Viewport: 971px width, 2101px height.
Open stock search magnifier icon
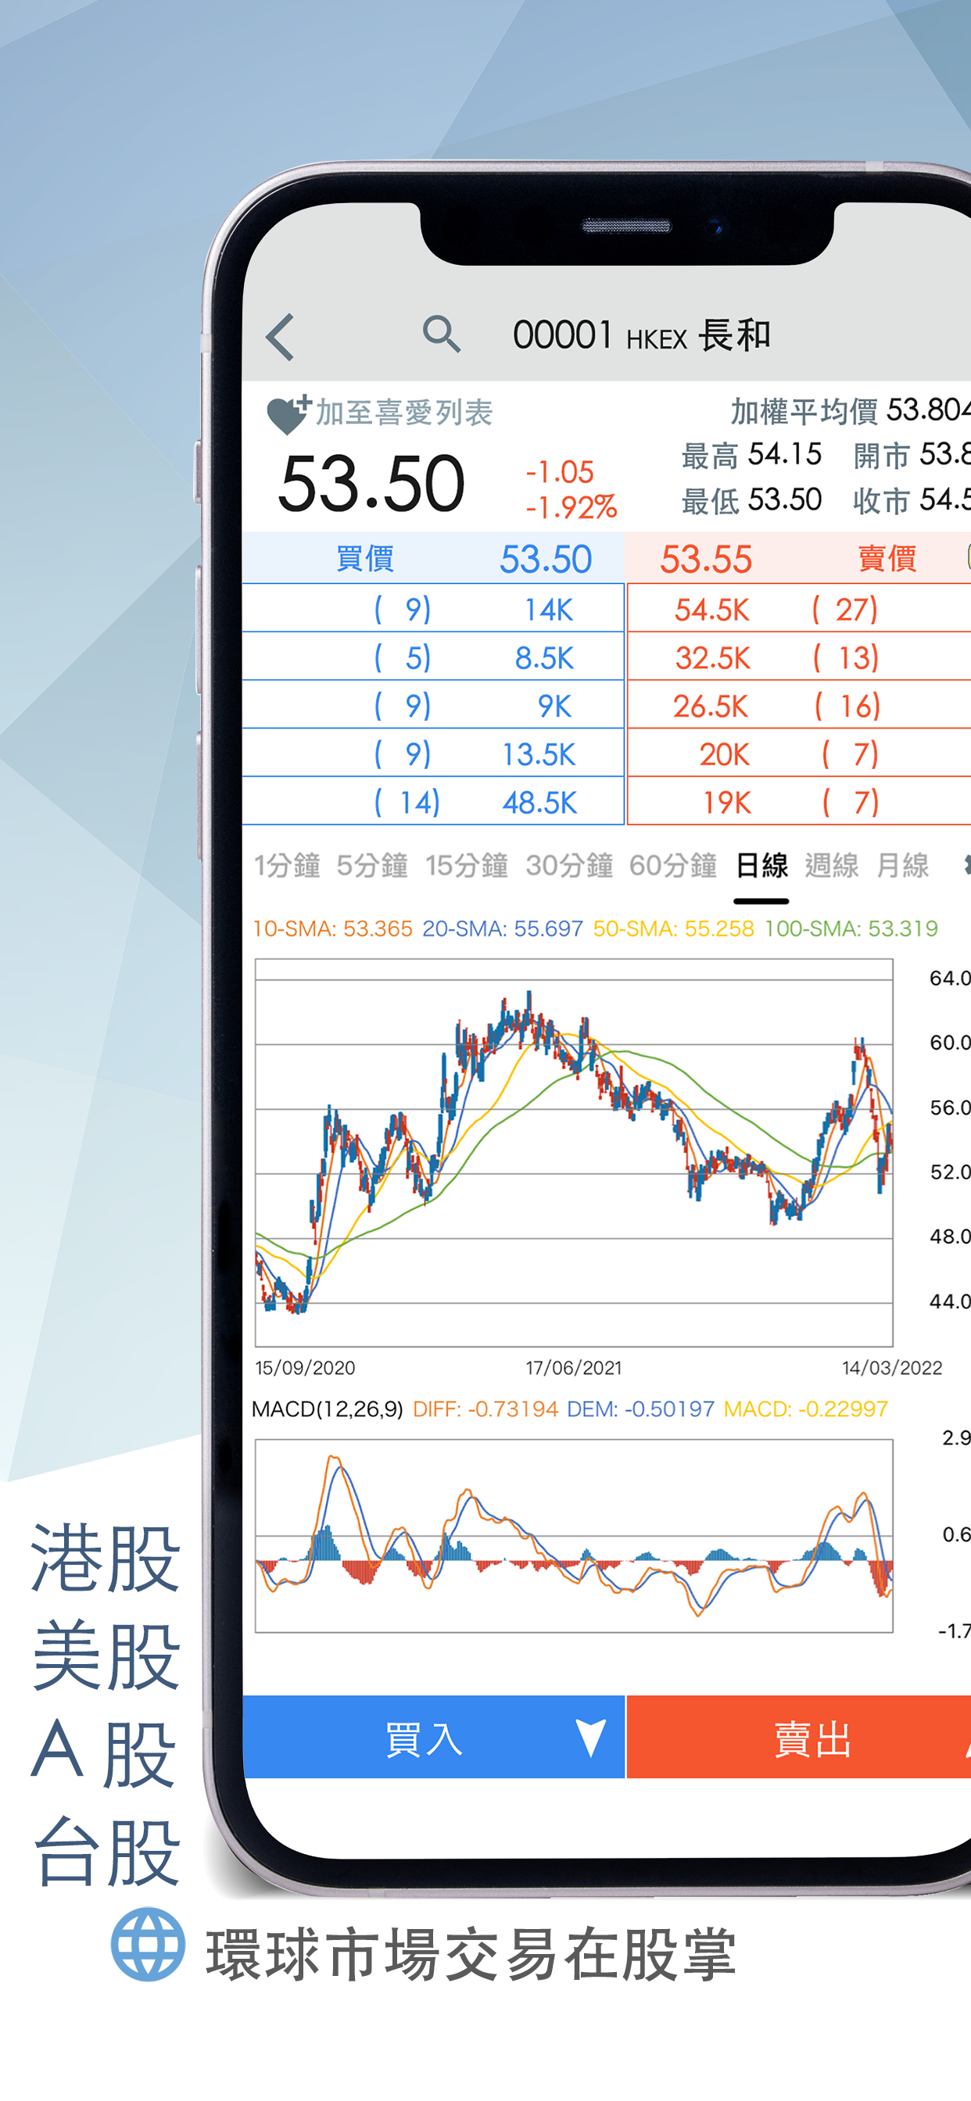coord(442,335)
